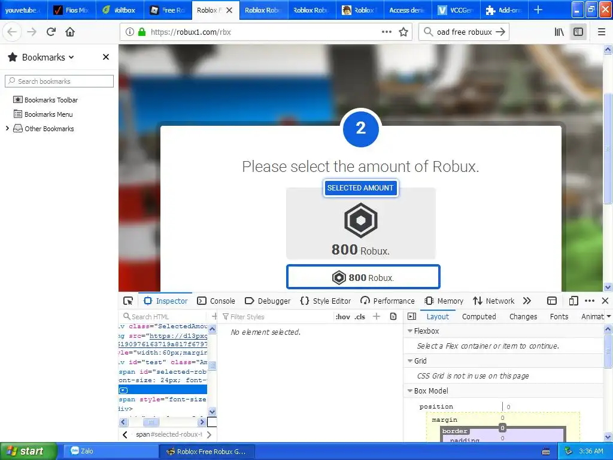Close the Developer Tools panel
Viewport: 613px width, 460px height.
[x=605, y=301]
